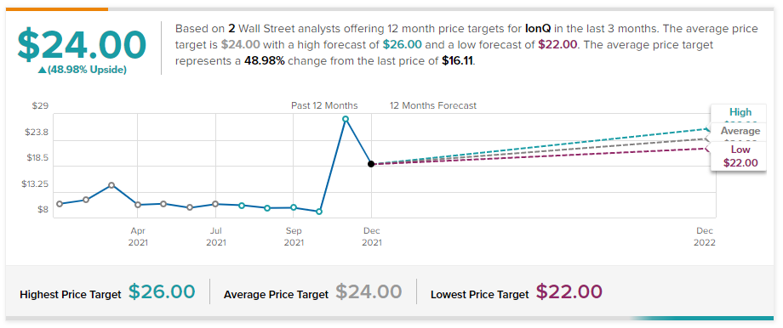The width and height of the screenshot is (783, 328).
Task: Select the Jul 2021 data point marker
Action: pyautogui.click(x=215, y=204)
